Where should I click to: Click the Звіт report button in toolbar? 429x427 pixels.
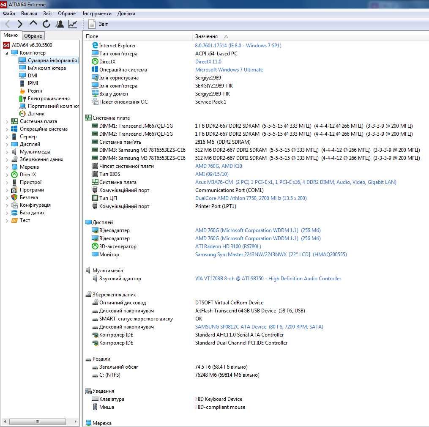point(98,24)
